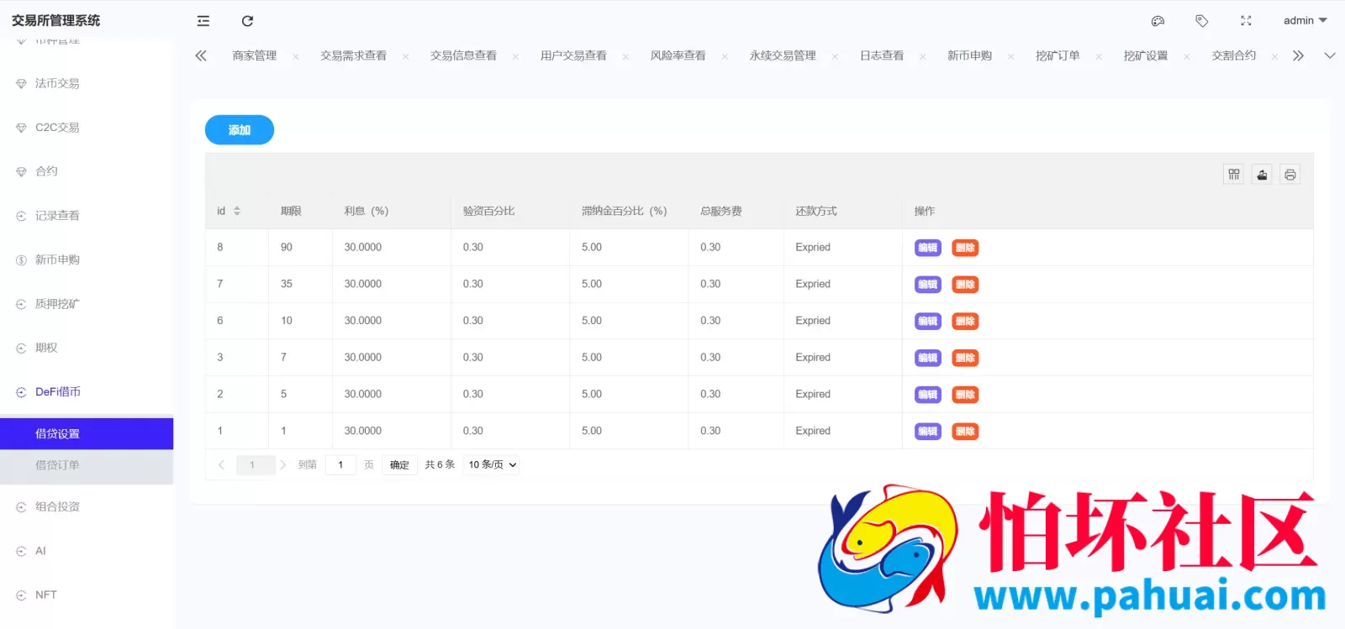Click the export table icon
This screenshot has height=629, width=1345.
click(1262, 175)
